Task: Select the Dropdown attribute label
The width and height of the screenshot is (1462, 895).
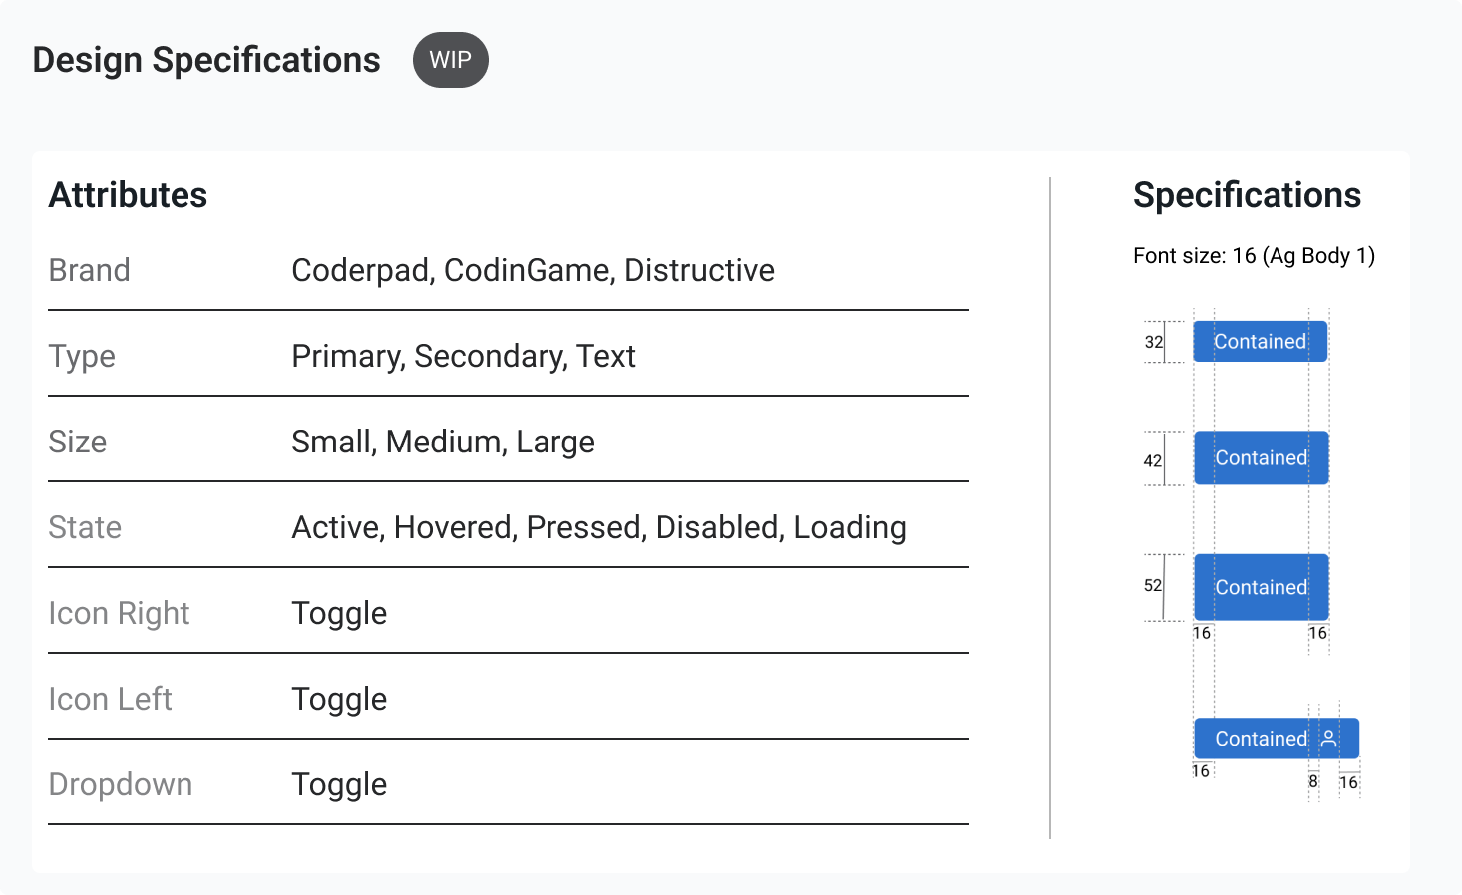Action: [121, 784]
